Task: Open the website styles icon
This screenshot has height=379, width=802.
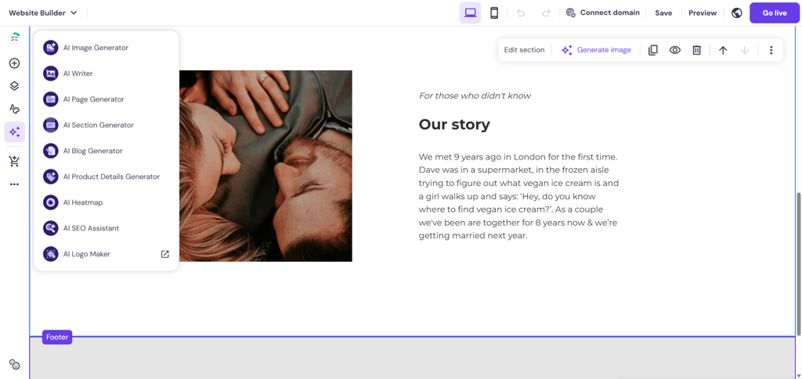Action: coord(14,109)
